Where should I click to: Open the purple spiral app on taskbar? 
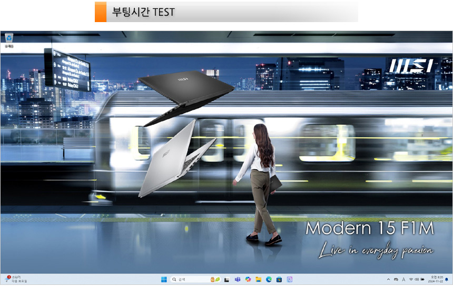pos(290,280)
